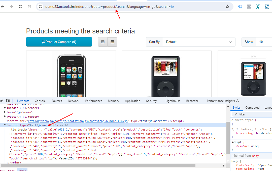The height and width of the screenshot is (171, 272).
Task: Open the iPod Classic product image
Action: [166, 76]
